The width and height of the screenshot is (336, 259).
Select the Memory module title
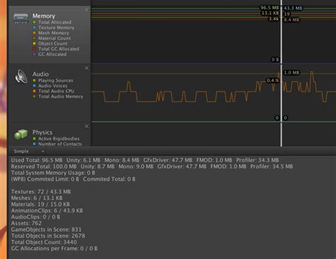click(44, 16)
